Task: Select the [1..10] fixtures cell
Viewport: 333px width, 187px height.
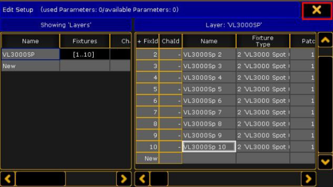Action: click(85, 54)
